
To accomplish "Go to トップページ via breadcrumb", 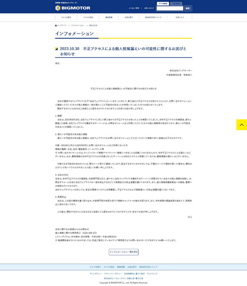I will tap(62, 26).
